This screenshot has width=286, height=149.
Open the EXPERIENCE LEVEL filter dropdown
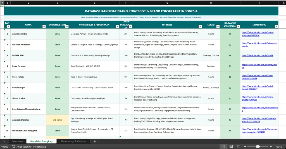click(x=67, y=26)
